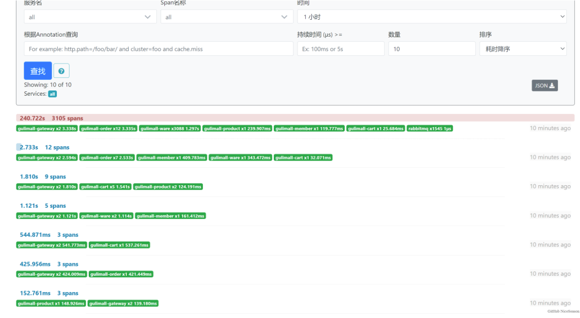Image resolution: width=580 pixels, height=318 pixels.
Task: Click '10 minutes ago' on 152.761ms trace
Action: pyautogui.click(x=550, y=303)
